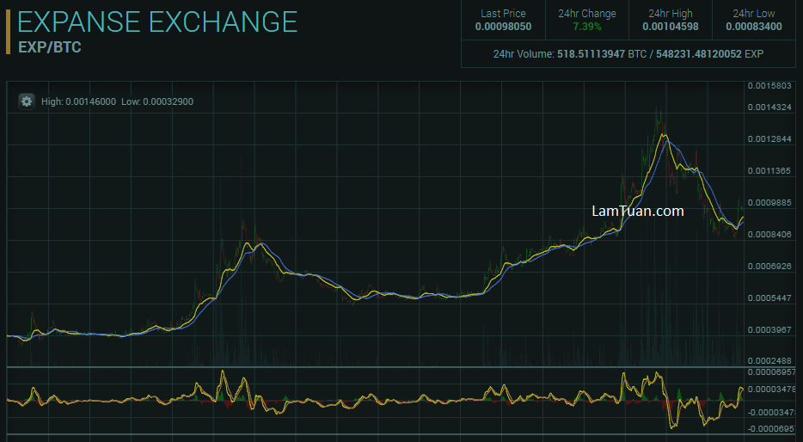
Task: Click price axis label 0.0012844
Action: point(769,138)
